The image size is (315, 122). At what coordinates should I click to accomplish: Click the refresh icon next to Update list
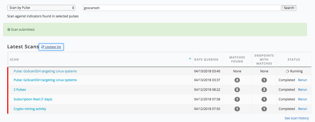click(43, 47)
